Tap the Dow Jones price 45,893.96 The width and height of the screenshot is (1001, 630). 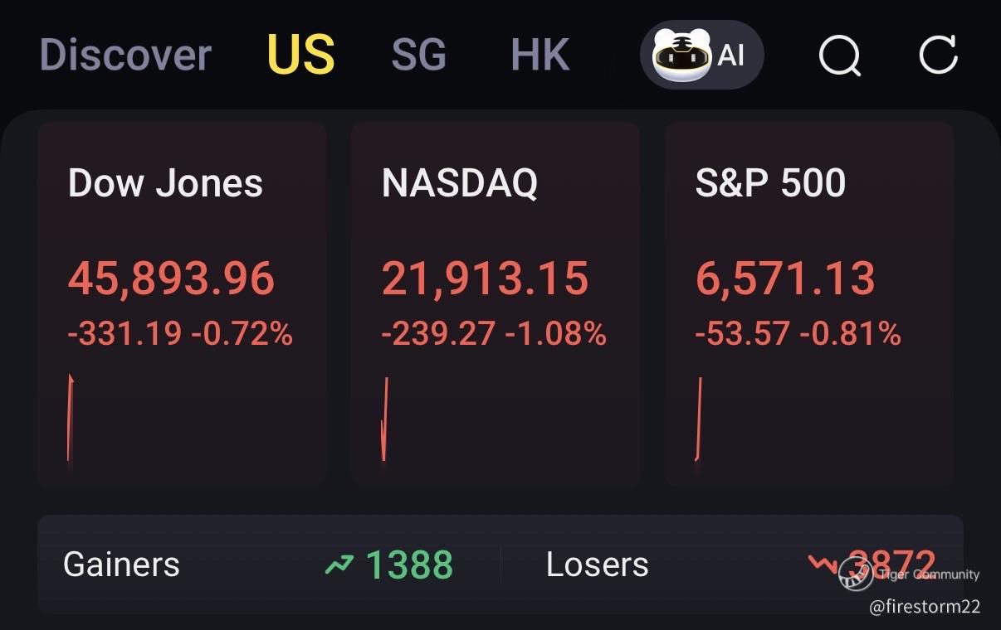171,279
